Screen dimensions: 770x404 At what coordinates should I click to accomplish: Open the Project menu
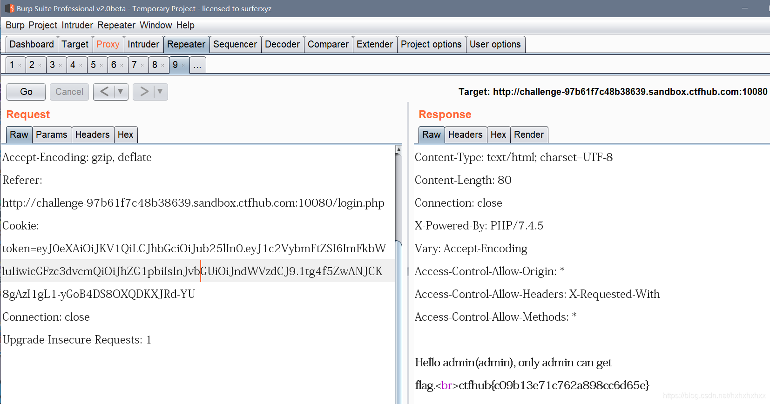tap(43, 25)
